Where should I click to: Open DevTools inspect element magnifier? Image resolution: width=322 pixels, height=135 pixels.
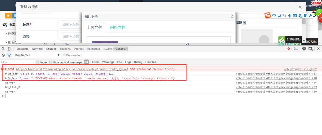pyautogui.click(x=3, y=49)
